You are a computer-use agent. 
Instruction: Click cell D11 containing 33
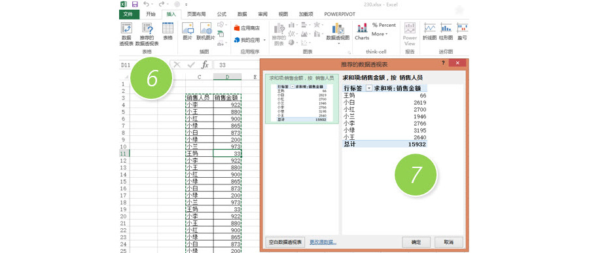pyautogui.click(x=227, y=154)
